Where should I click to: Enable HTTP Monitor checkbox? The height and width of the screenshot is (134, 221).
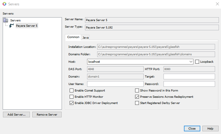coord(71,97)
